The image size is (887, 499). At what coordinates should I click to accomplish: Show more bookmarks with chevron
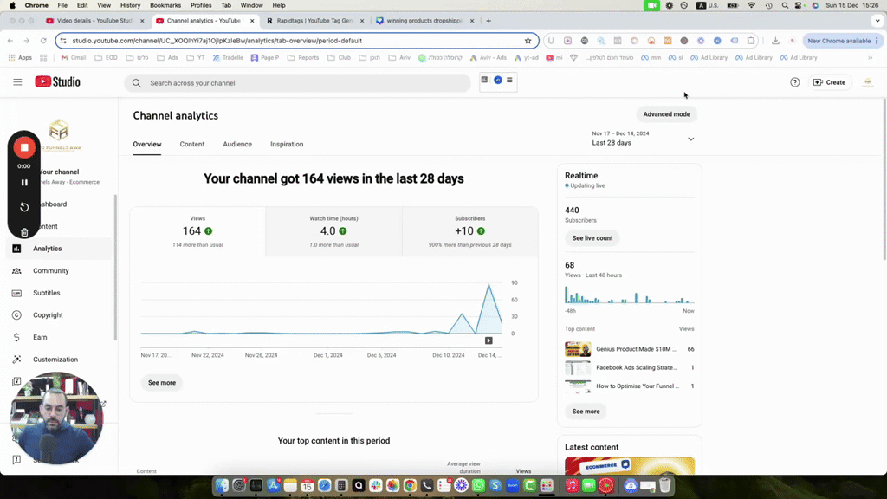pyautogui.click(x=870, y=58)
